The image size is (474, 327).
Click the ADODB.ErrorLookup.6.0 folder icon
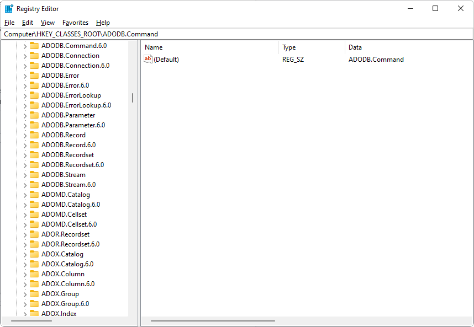coord(34,105)
